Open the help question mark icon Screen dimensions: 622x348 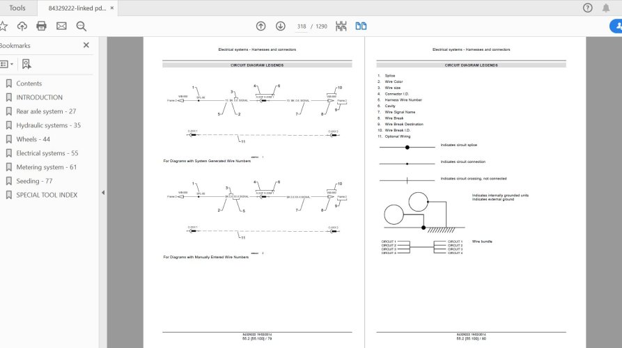587,8
